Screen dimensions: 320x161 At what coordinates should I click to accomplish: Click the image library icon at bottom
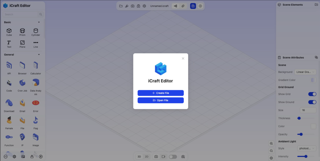click(23, 157)
